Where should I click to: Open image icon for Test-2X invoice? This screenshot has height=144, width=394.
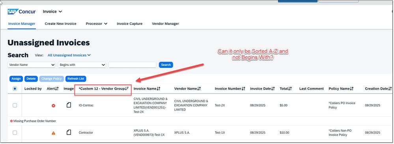tap(69, 105)
